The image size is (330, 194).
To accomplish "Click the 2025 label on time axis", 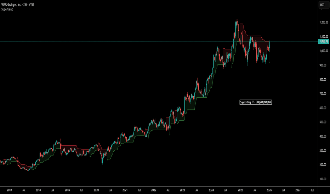I will coord(240,189).
